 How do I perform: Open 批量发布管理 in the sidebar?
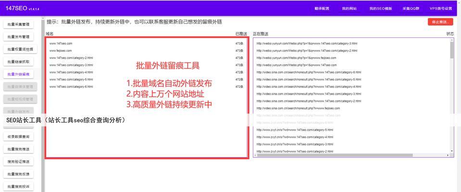pos(19,37)
